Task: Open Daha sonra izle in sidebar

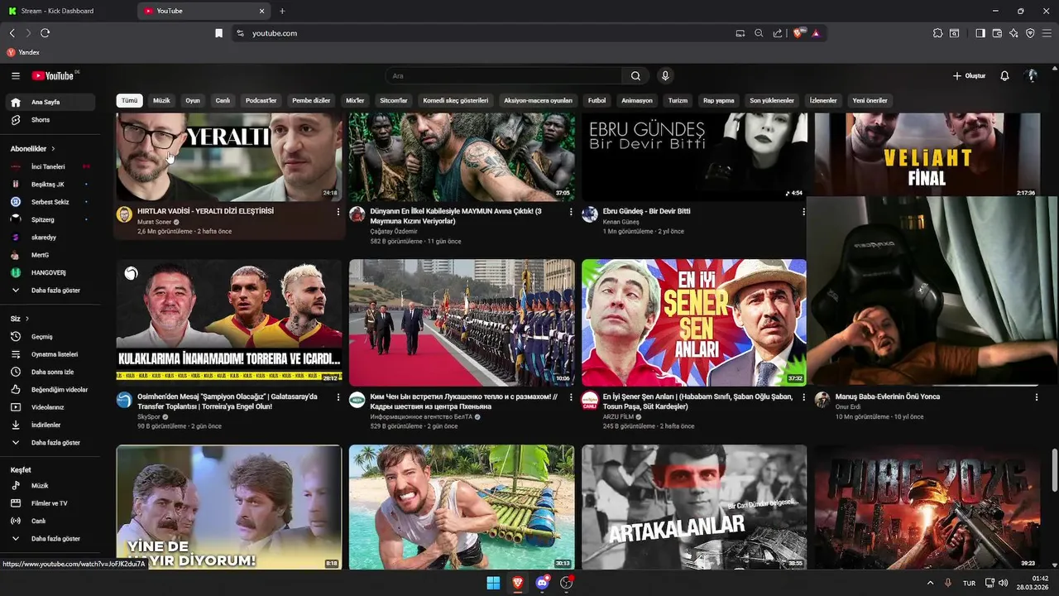Action: point(50,372)
